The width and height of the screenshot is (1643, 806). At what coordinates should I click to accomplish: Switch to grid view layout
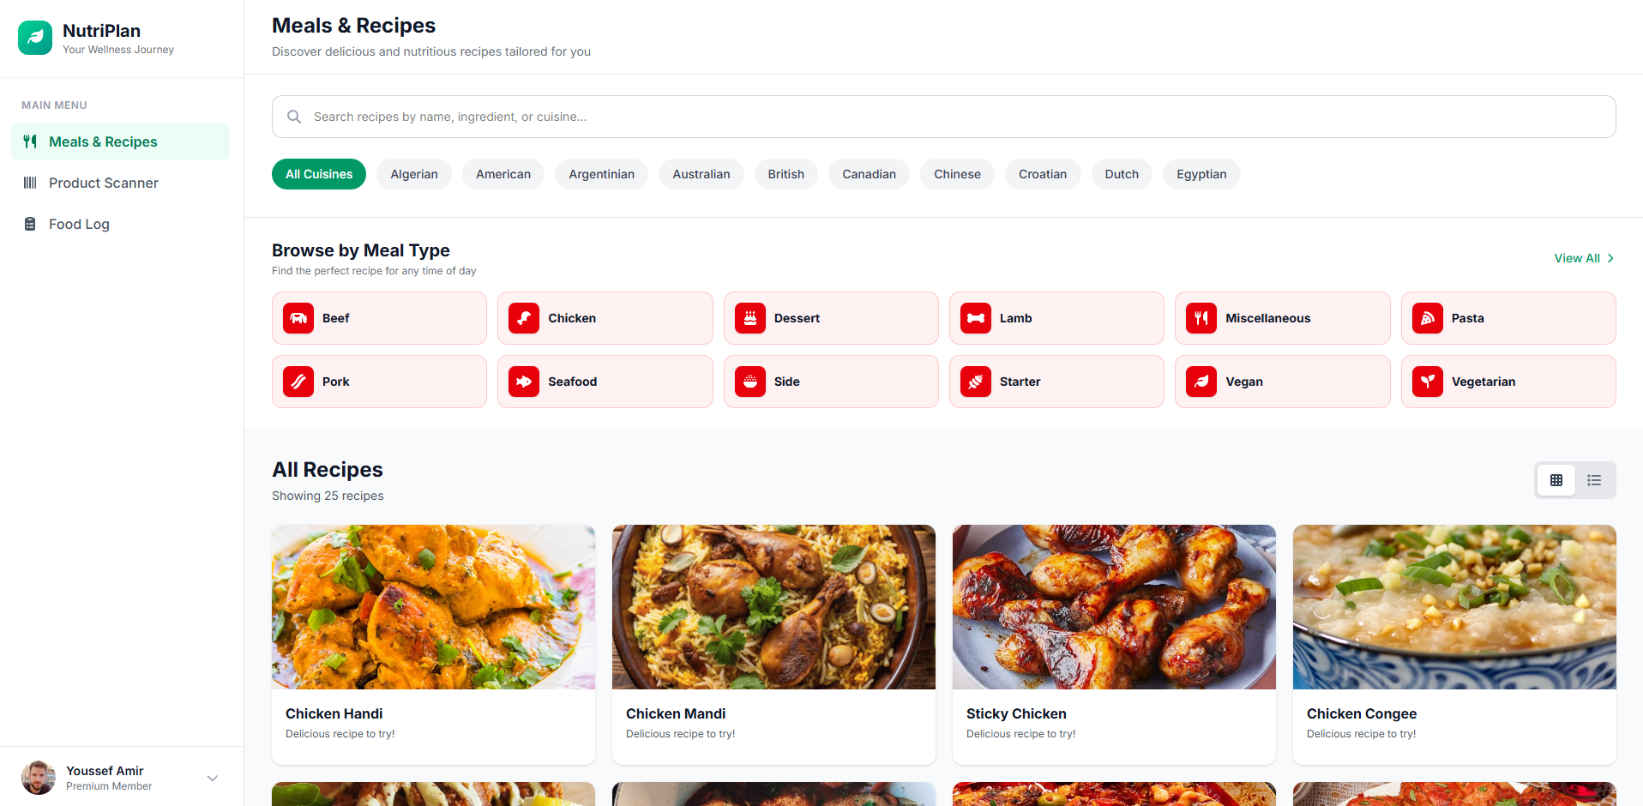click(x=1556, y=480)
